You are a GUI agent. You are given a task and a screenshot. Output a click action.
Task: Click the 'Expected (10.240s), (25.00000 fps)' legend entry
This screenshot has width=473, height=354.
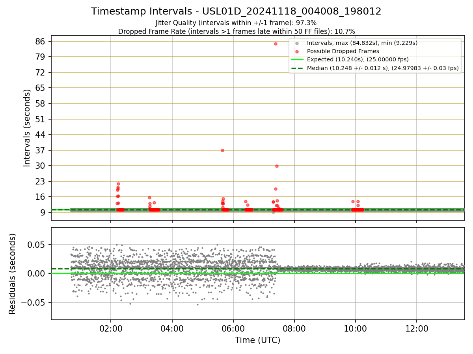pos(358,59)
